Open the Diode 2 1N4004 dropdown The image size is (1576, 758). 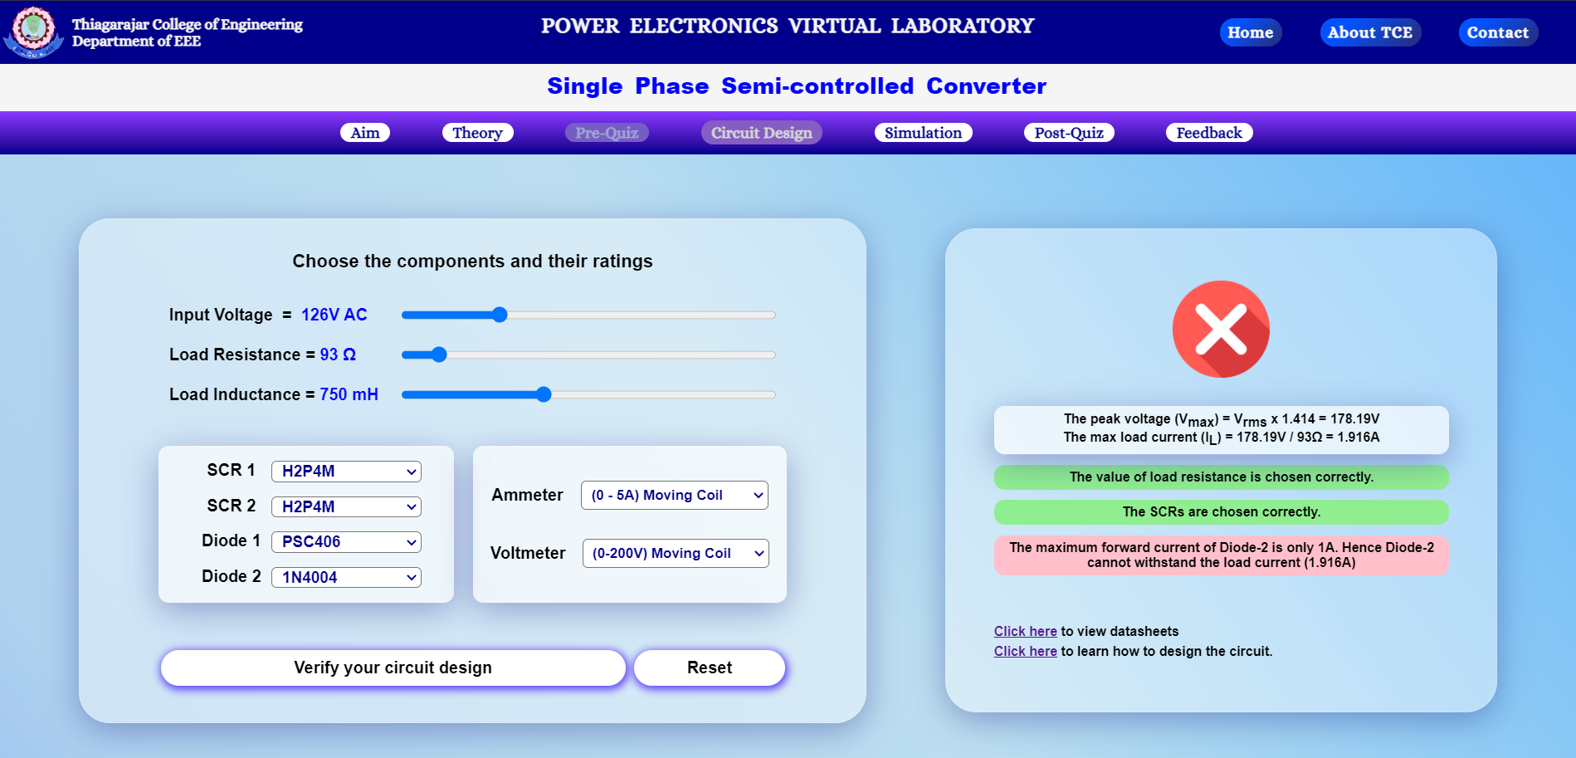coord(345,577)
